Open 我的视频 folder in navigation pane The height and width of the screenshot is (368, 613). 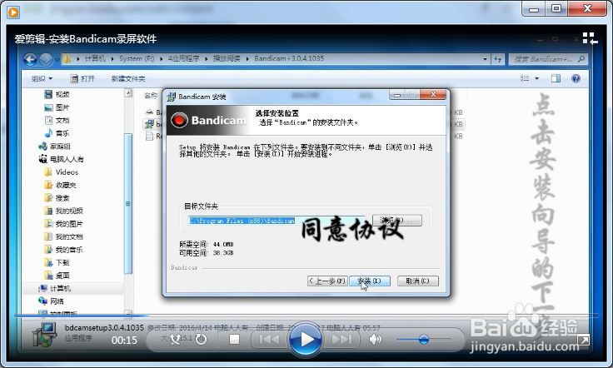[64, 211]
